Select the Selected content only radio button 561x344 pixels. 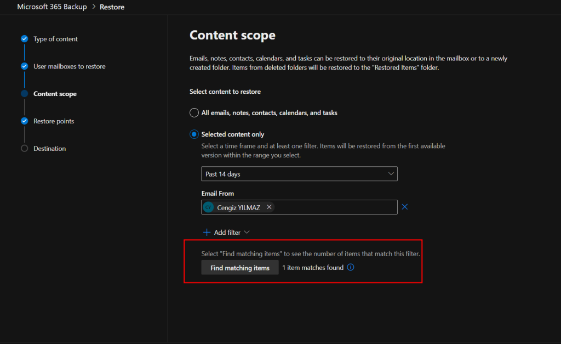[194, 134]
